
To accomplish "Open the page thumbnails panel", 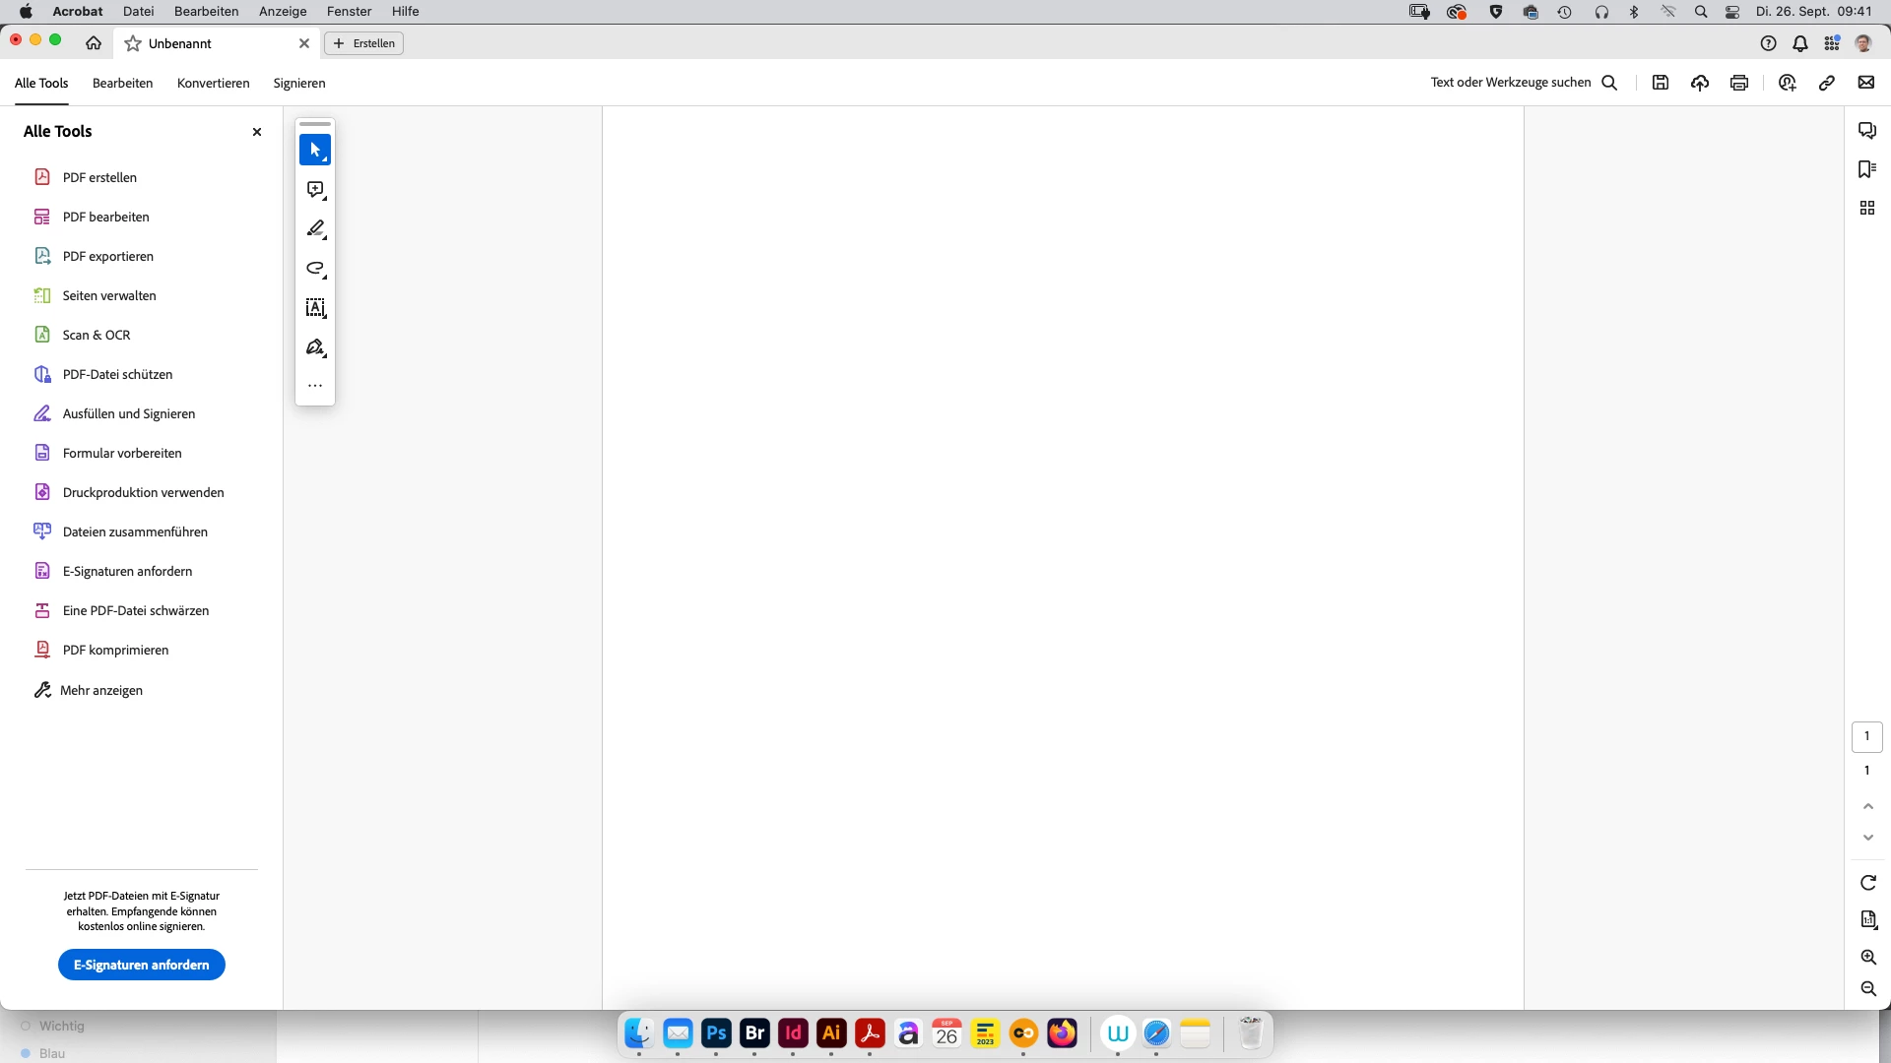I will click(1866, 208).
